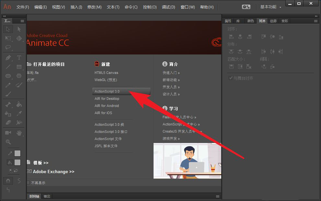This screenshot has height=201, width=321.
Task: Click match width icon under 匹配大小
Action: click(x=231, y=66)
